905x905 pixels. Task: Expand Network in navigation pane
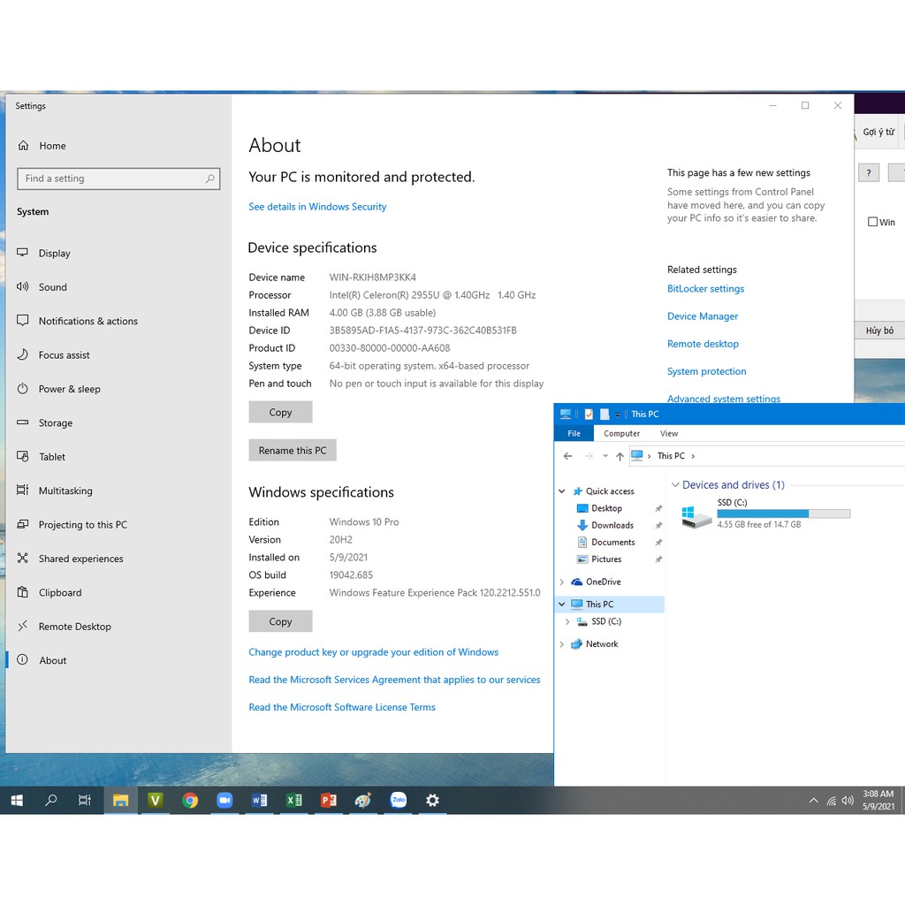(562, 644)
